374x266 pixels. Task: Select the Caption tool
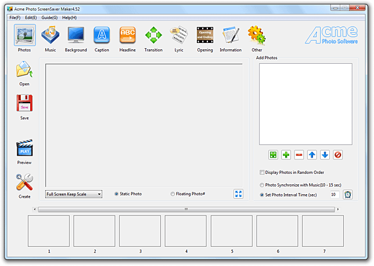pos(102,35)
